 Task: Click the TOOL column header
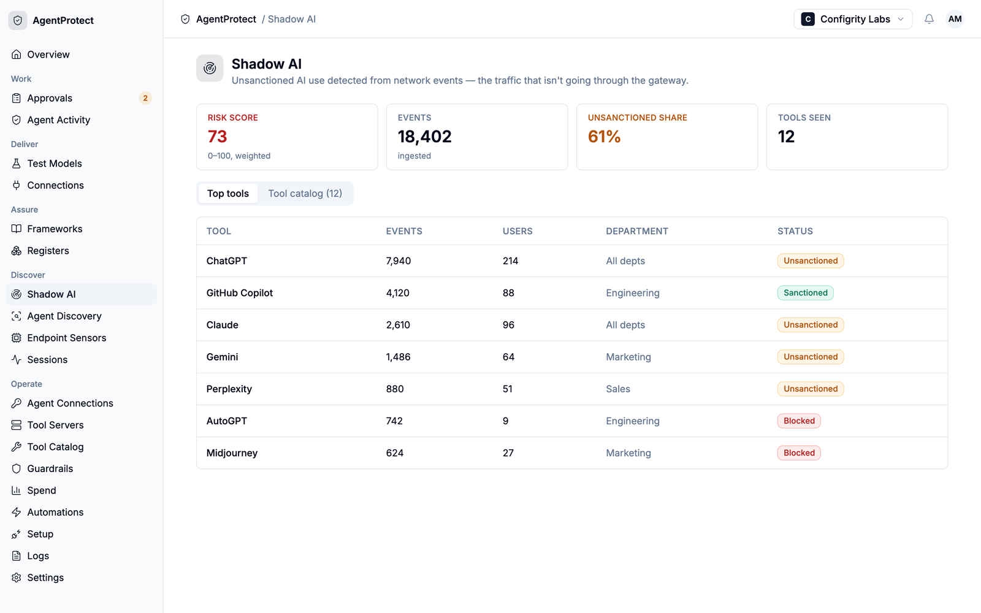pos(219,231)
